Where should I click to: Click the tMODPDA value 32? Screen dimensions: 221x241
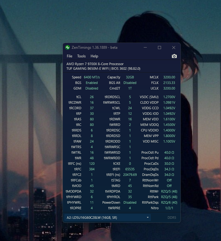(91, 191)
